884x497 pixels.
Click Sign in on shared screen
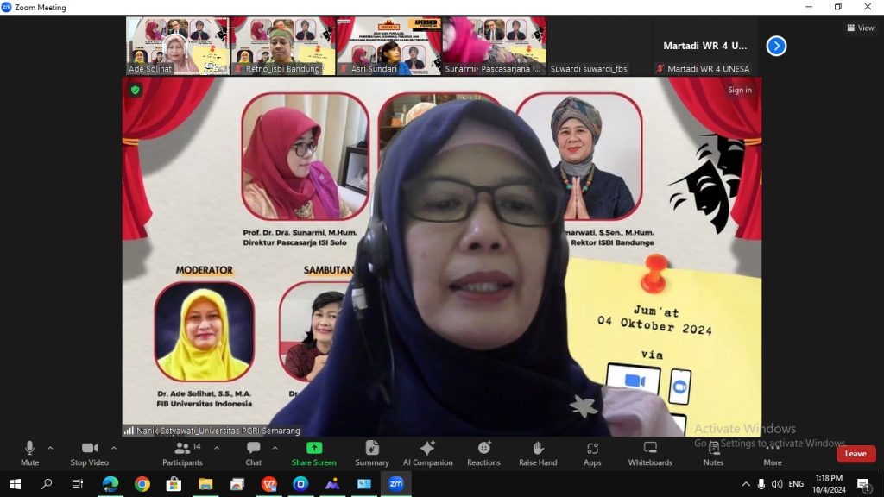(x=740, y=90)
